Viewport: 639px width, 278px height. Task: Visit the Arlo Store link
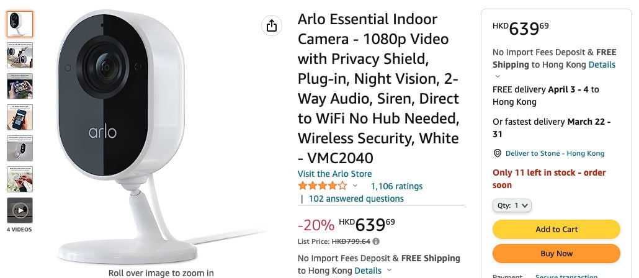[334, 174]
